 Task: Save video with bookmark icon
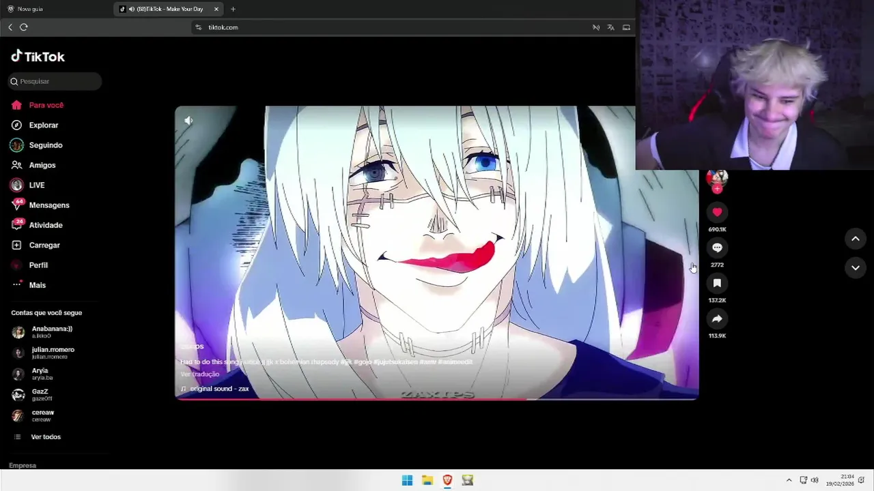pos(717,283)
